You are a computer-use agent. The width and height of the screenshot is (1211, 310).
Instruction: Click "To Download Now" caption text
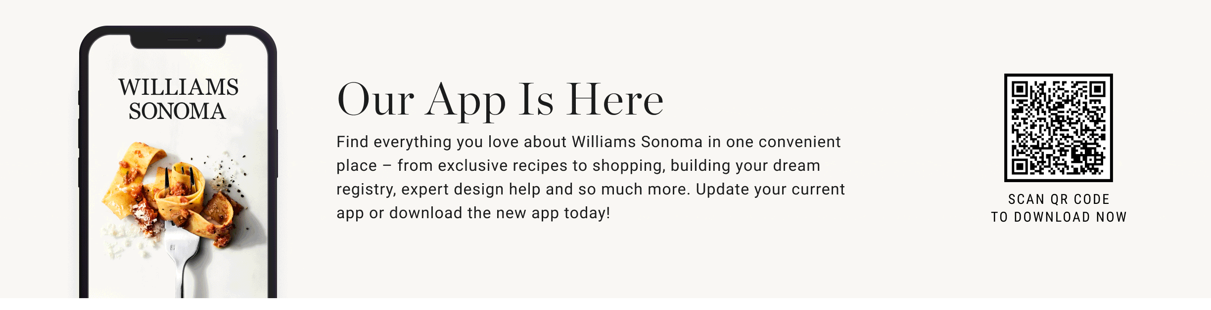1059,217
